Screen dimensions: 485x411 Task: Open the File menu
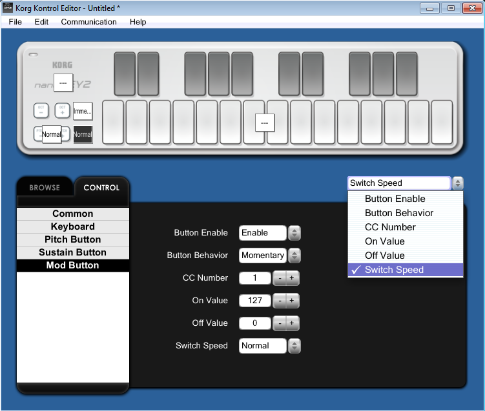click(x=15, y=22)
